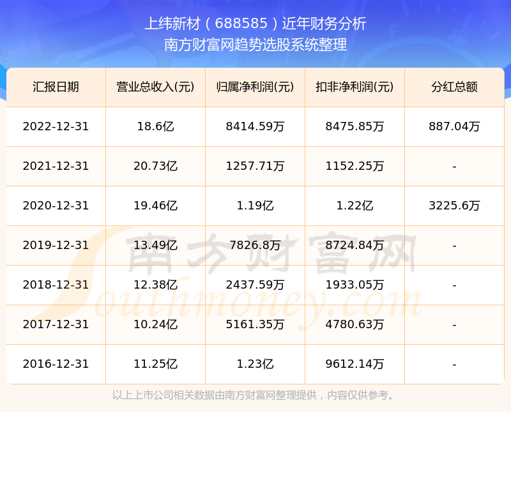Click the date cell 2022-12-31
The width and height of the screenshot is (511, 484).
(56, 126)
